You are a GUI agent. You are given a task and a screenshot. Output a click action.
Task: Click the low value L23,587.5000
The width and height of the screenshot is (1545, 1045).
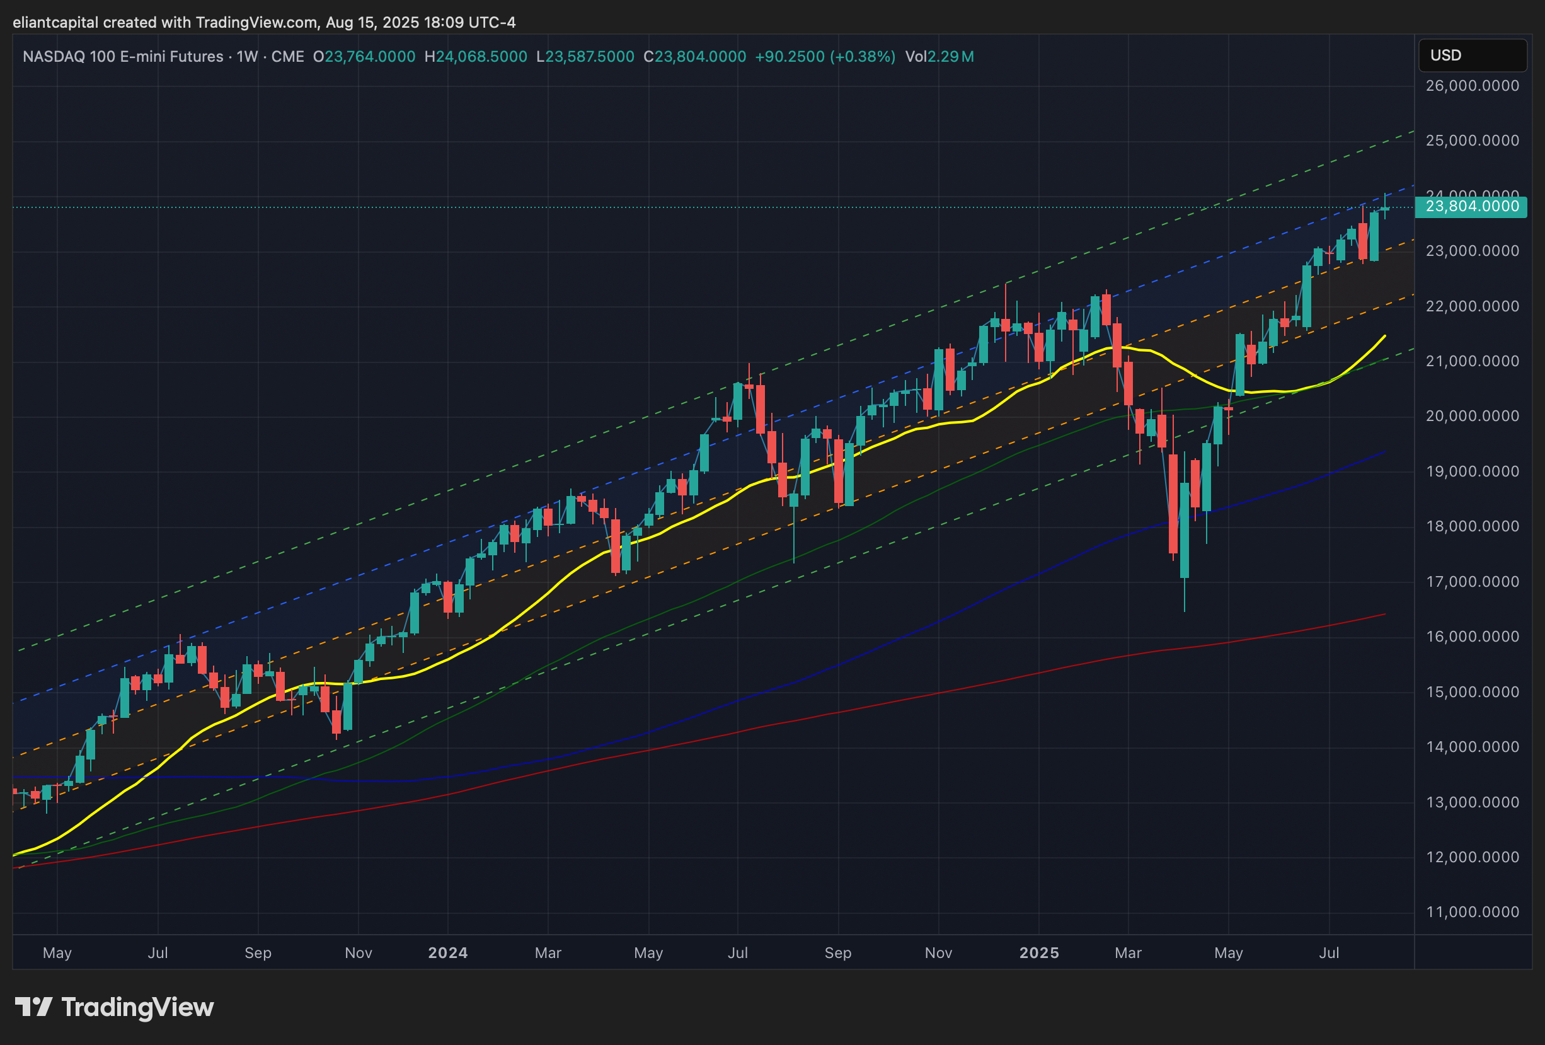pos(585,57)
